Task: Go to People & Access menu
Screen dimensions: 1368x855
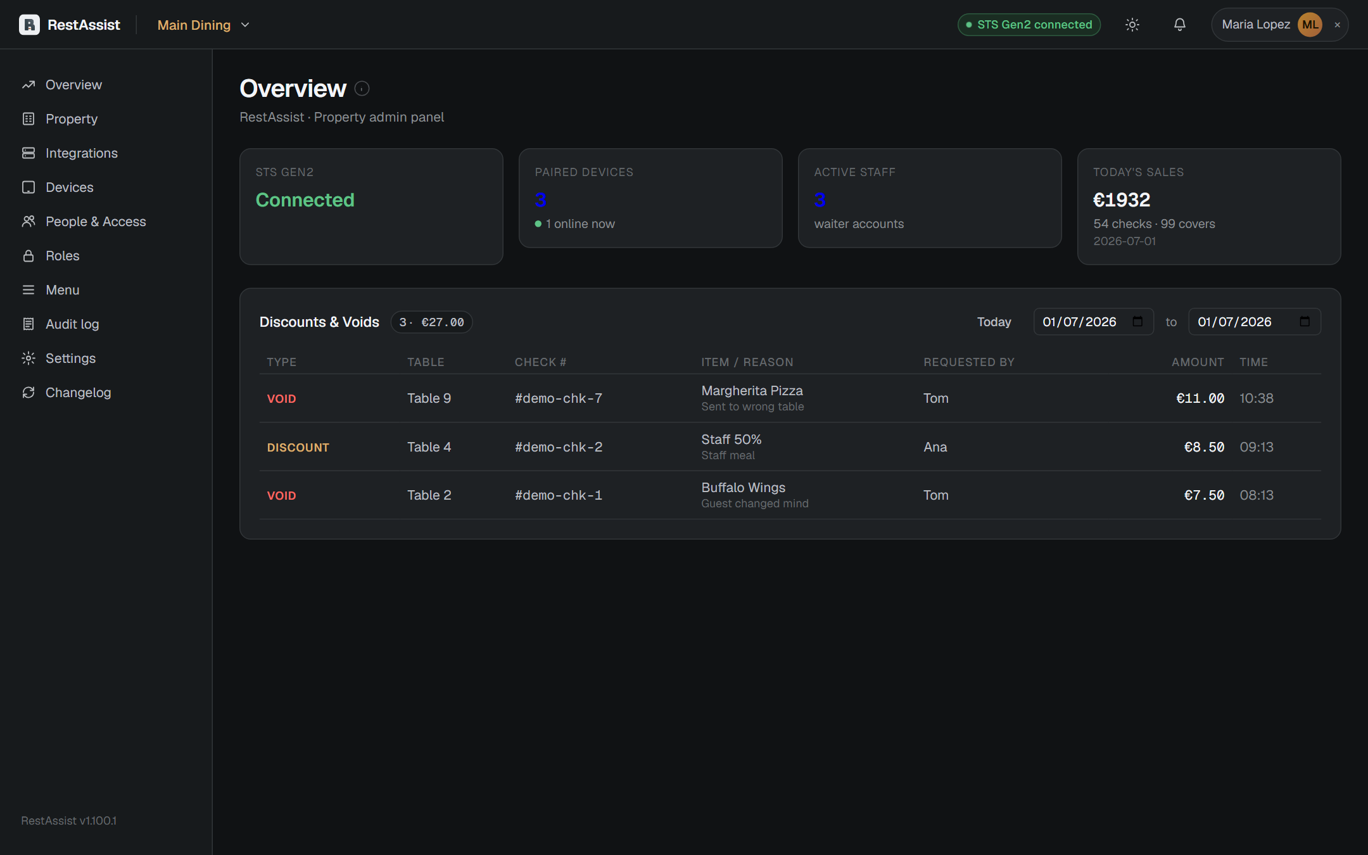Action: 96,222
